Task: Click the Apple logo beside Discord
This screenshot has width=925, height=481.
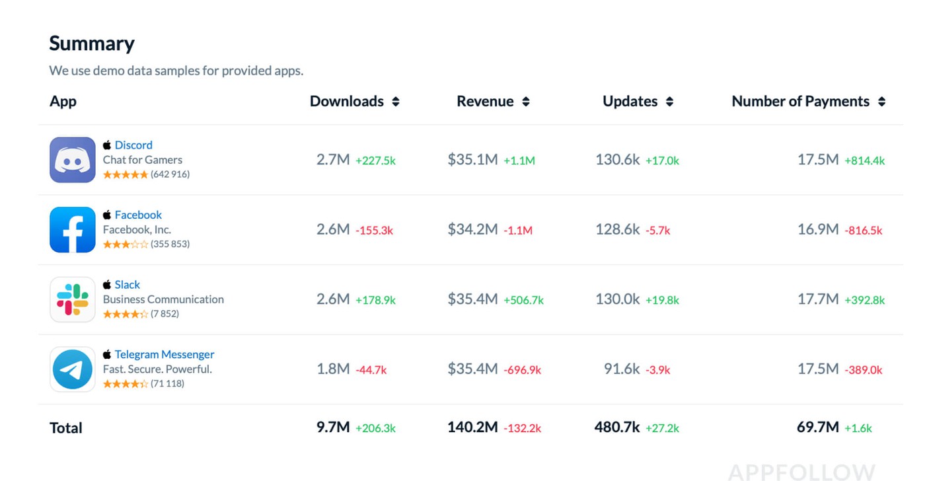Action: point(107,145)
